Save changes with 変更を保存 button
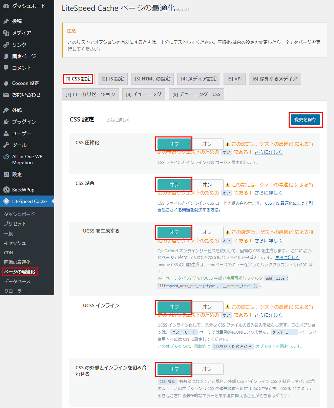 pos(305,120)
